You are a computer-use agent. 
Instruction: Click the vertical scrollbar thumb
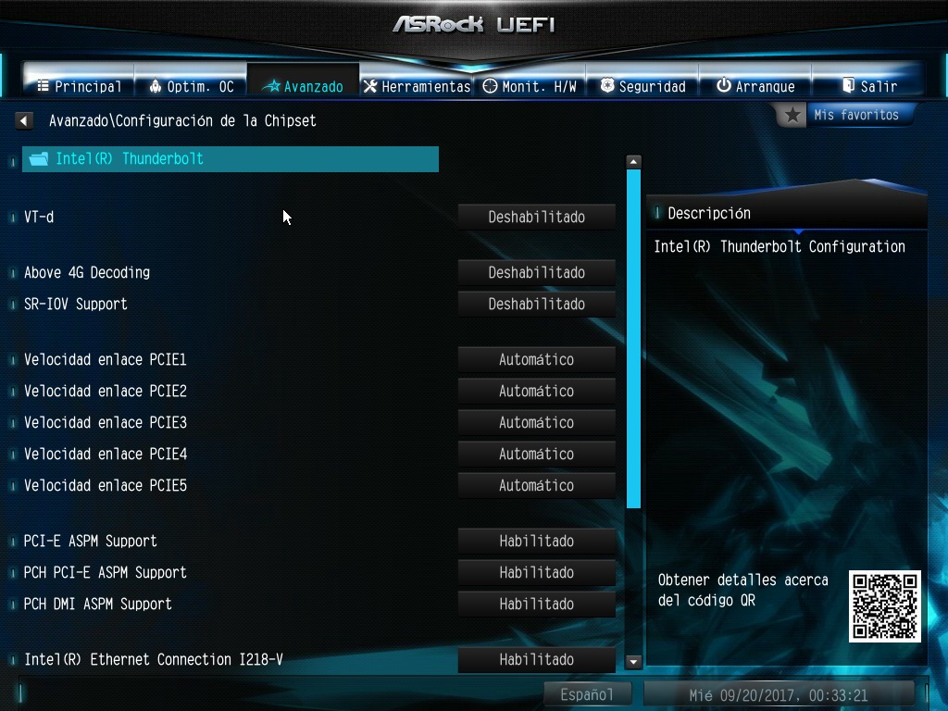(633, 339)
